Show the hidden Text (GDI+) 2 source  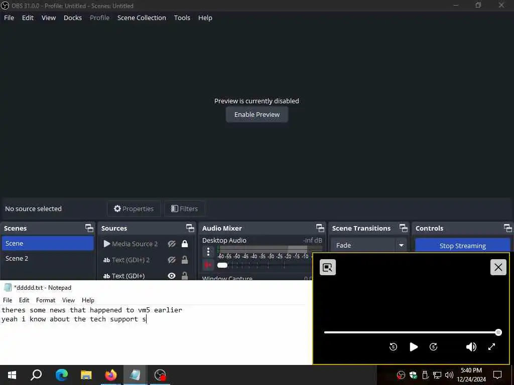(x=172, y=260)
